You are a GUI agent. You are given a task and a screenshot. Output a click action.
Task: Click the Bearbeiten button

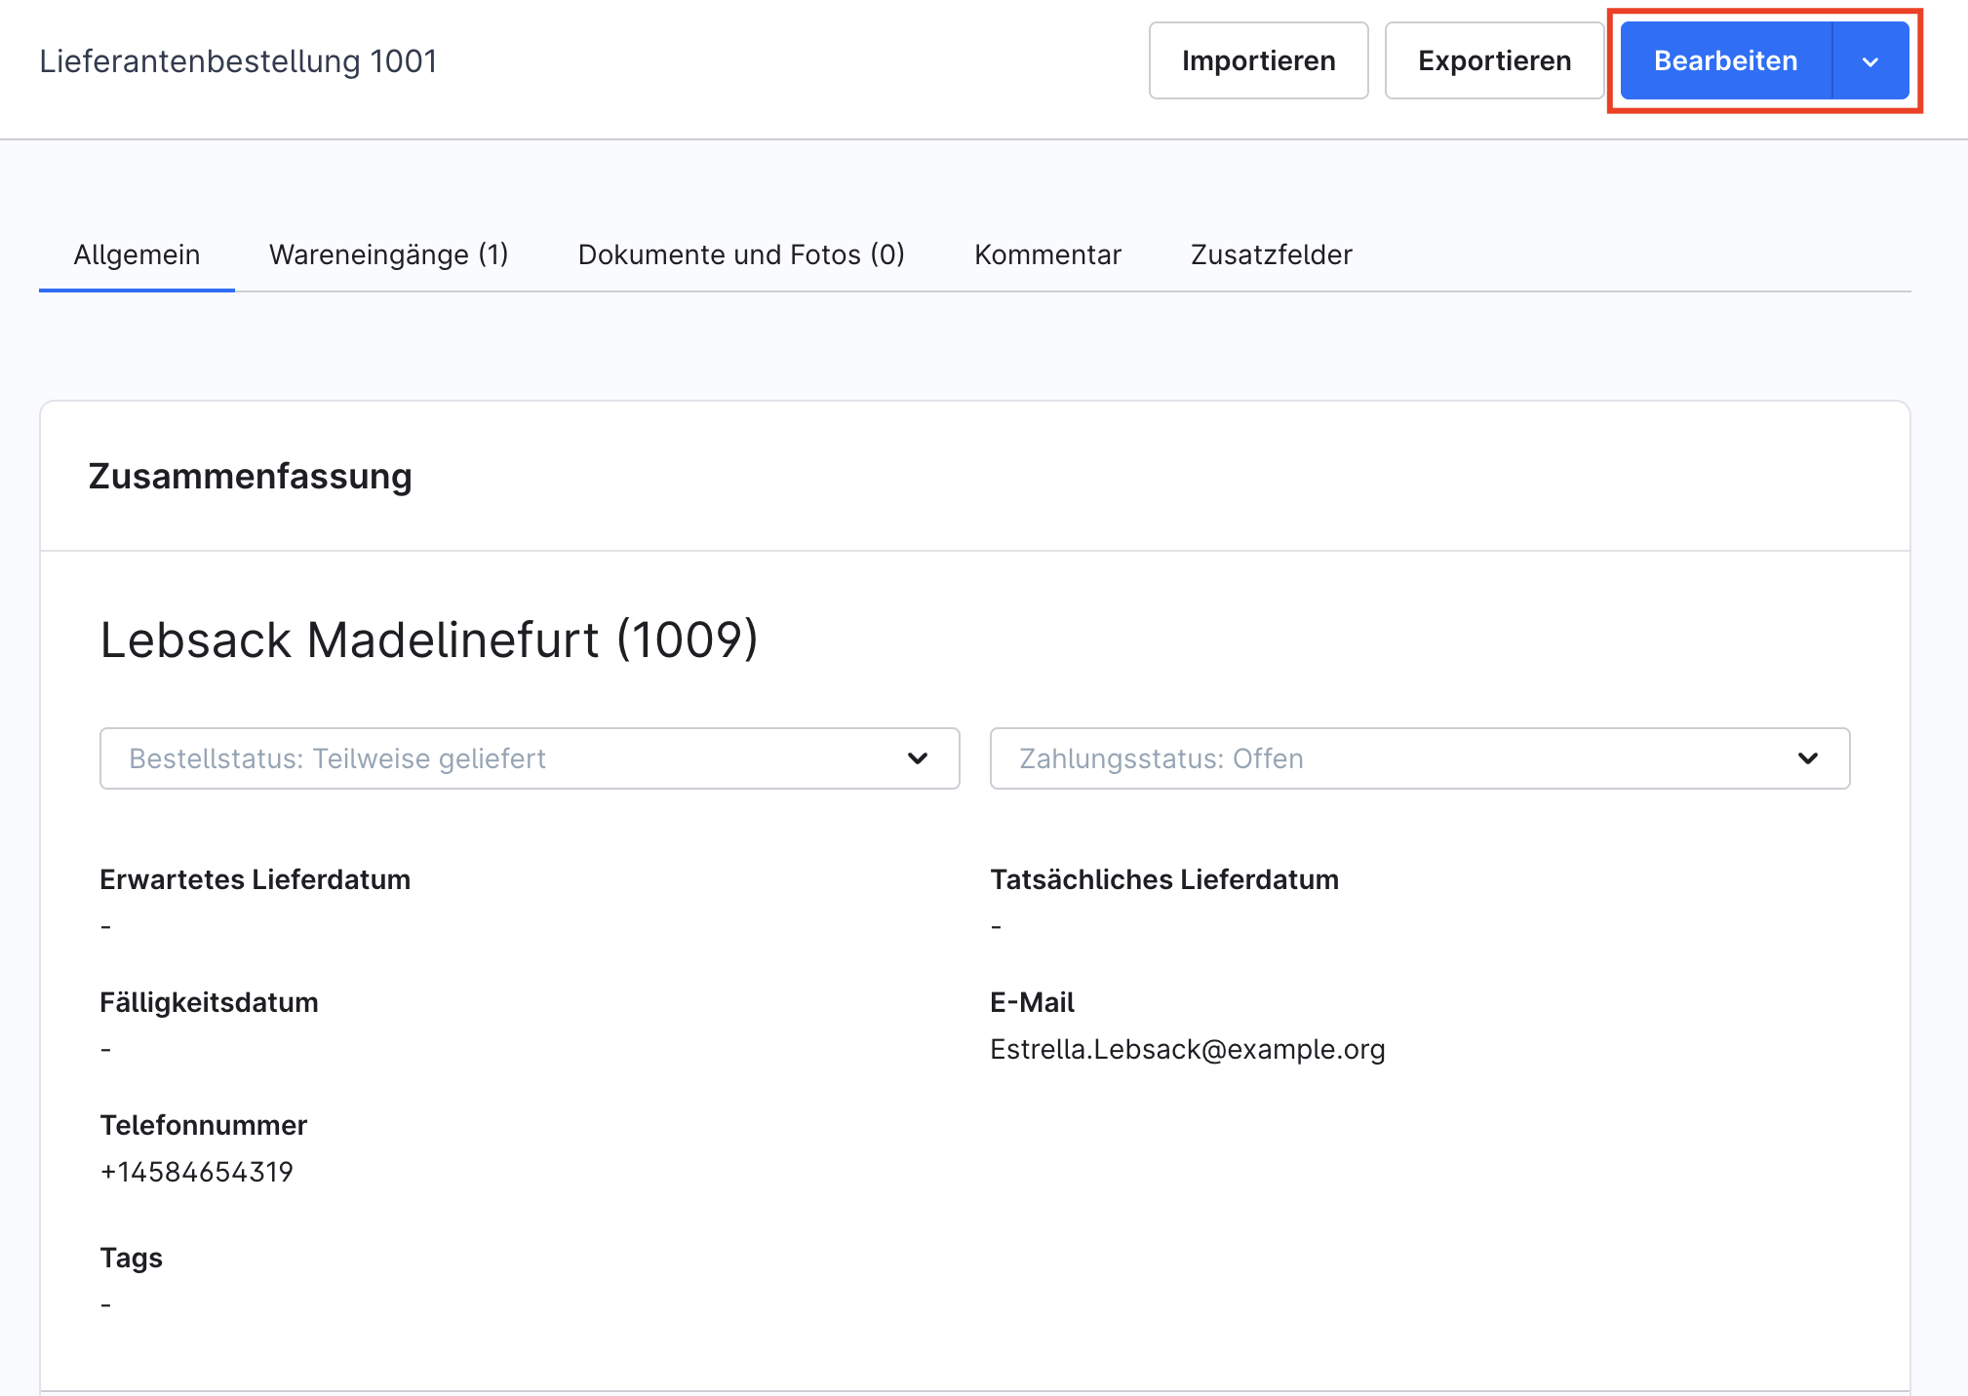(1724, 60)
